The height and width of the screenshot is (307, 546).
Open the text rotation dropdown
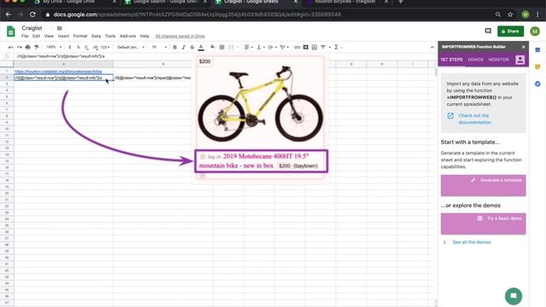tap(284, 47)
